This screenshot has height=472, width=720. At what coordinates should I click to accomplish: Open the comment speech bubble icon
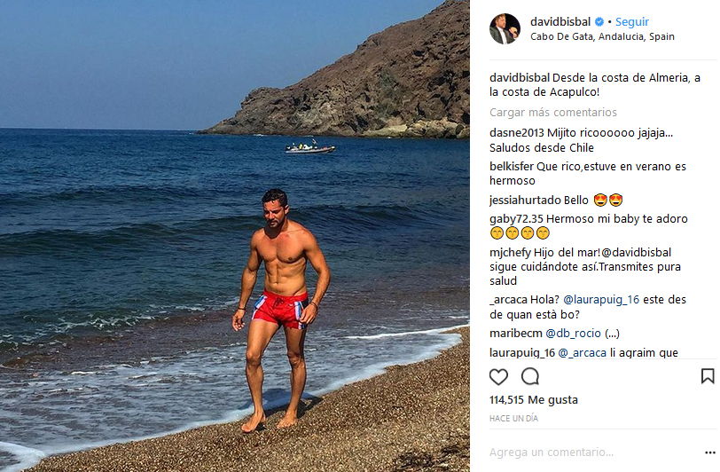tap(530, 376)
